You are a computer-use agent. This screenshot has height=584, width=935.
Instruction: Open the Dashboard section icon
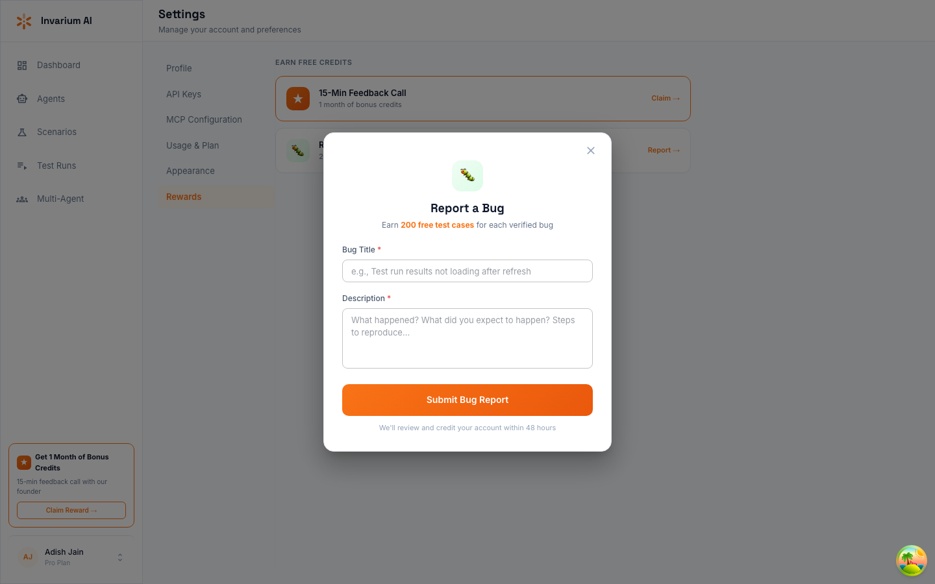(x=21, y=65)
